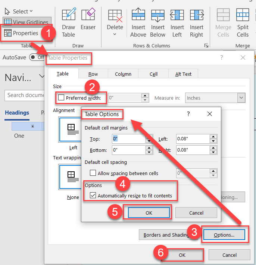
Task: Decrease Bottom margin with down arrow
Action: coord(149,152)
